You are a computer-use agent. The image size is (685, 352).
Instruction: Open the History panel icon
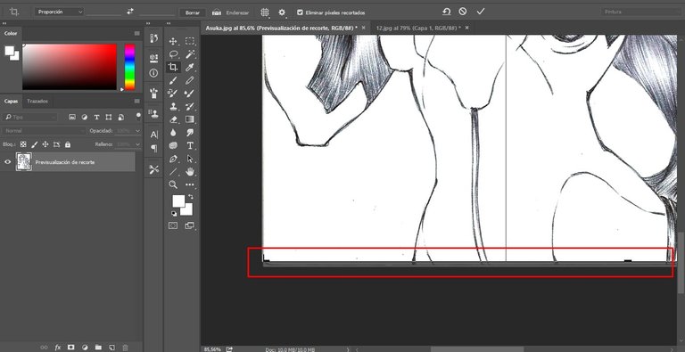coord(153,38)
